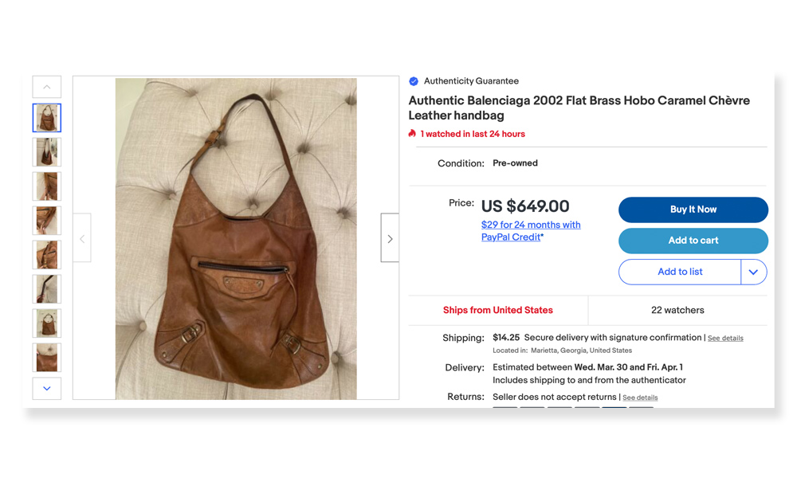Screen dimensions: 797x478
Task: Click the last thumbnail in the strip
Action: [x=46, y=358]
